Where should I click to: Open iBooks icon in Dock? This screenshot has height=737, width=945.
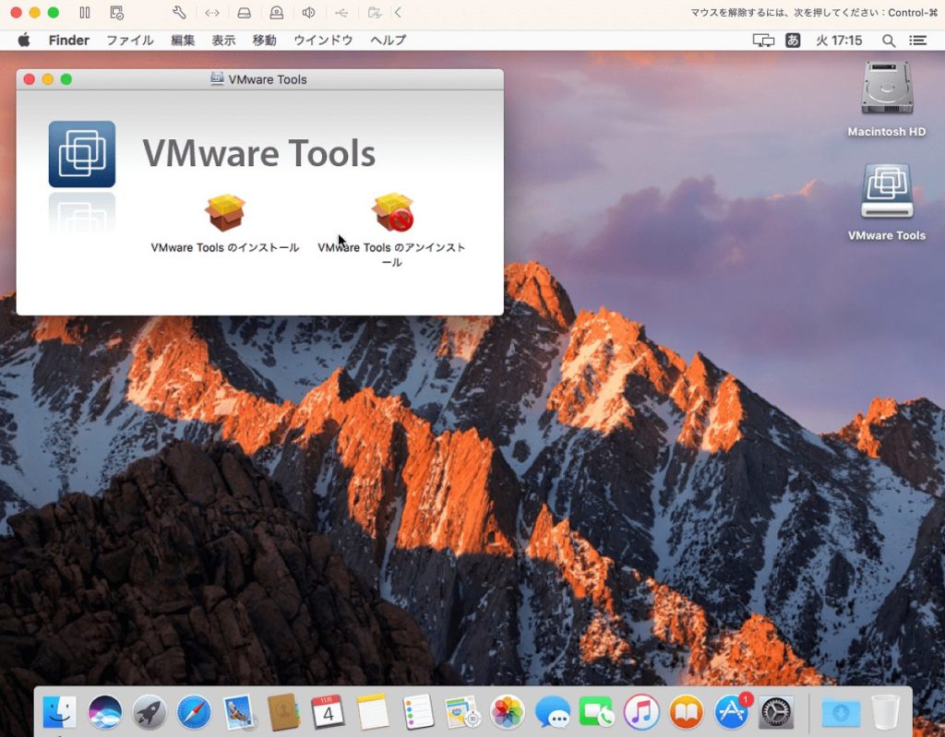(x=687, y=711)
